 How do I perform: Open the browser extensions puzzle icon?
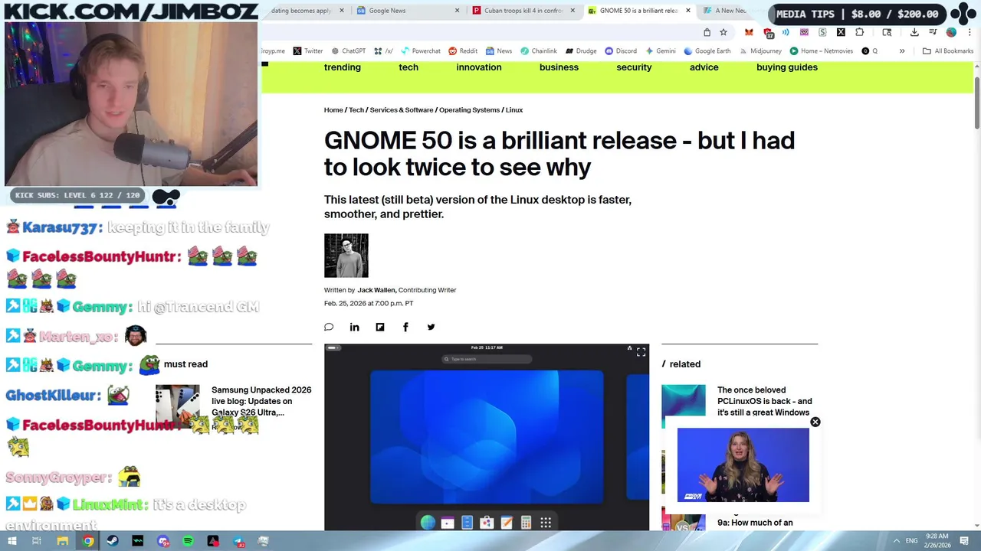coord(859,32)
